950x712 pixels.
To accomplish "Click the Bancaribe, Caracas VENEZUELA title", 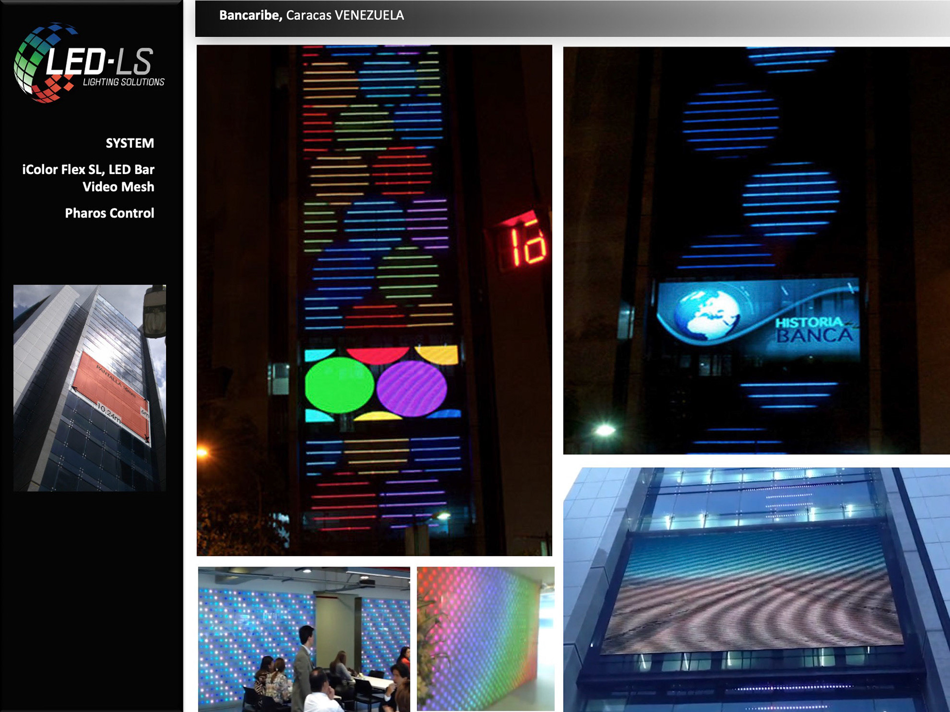I will coord(311,15).
